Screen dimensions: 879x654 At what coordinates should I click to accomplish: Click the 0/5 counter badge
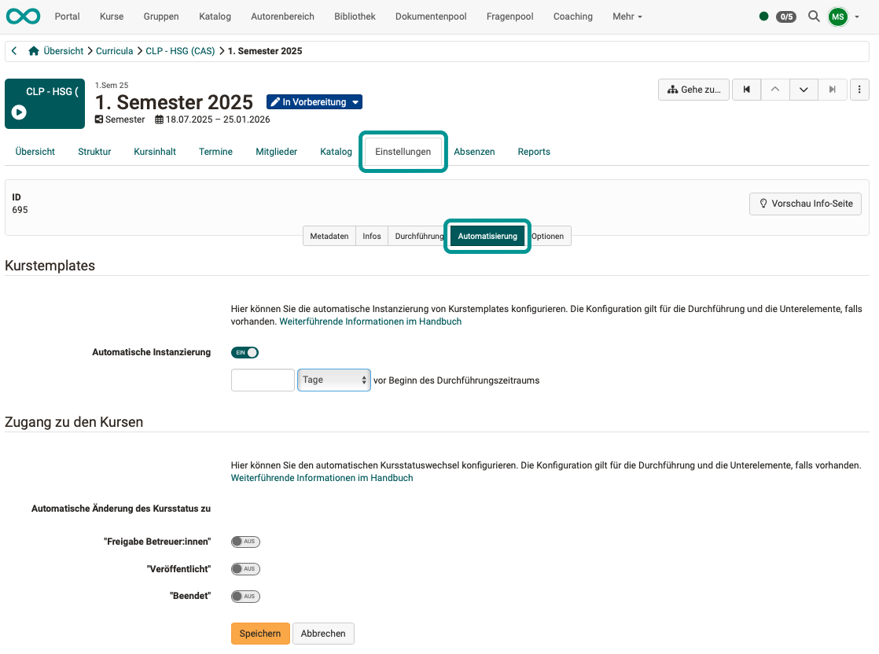[786, 16]
